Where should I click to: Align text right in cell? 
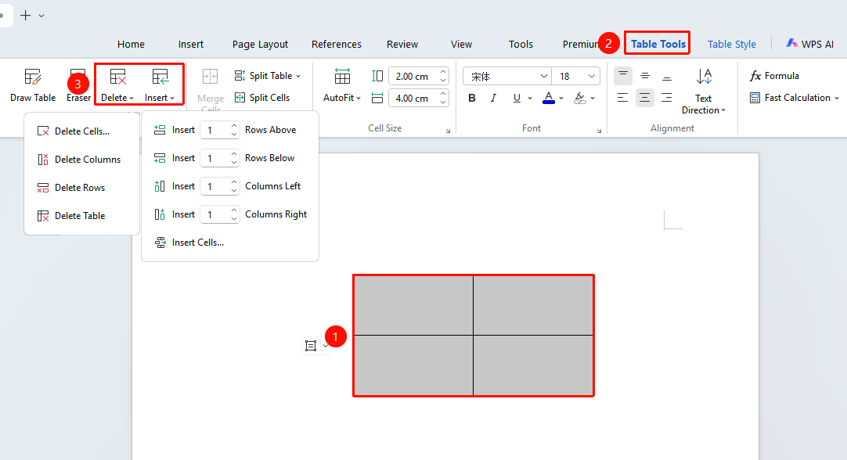[x=667, y=98]
